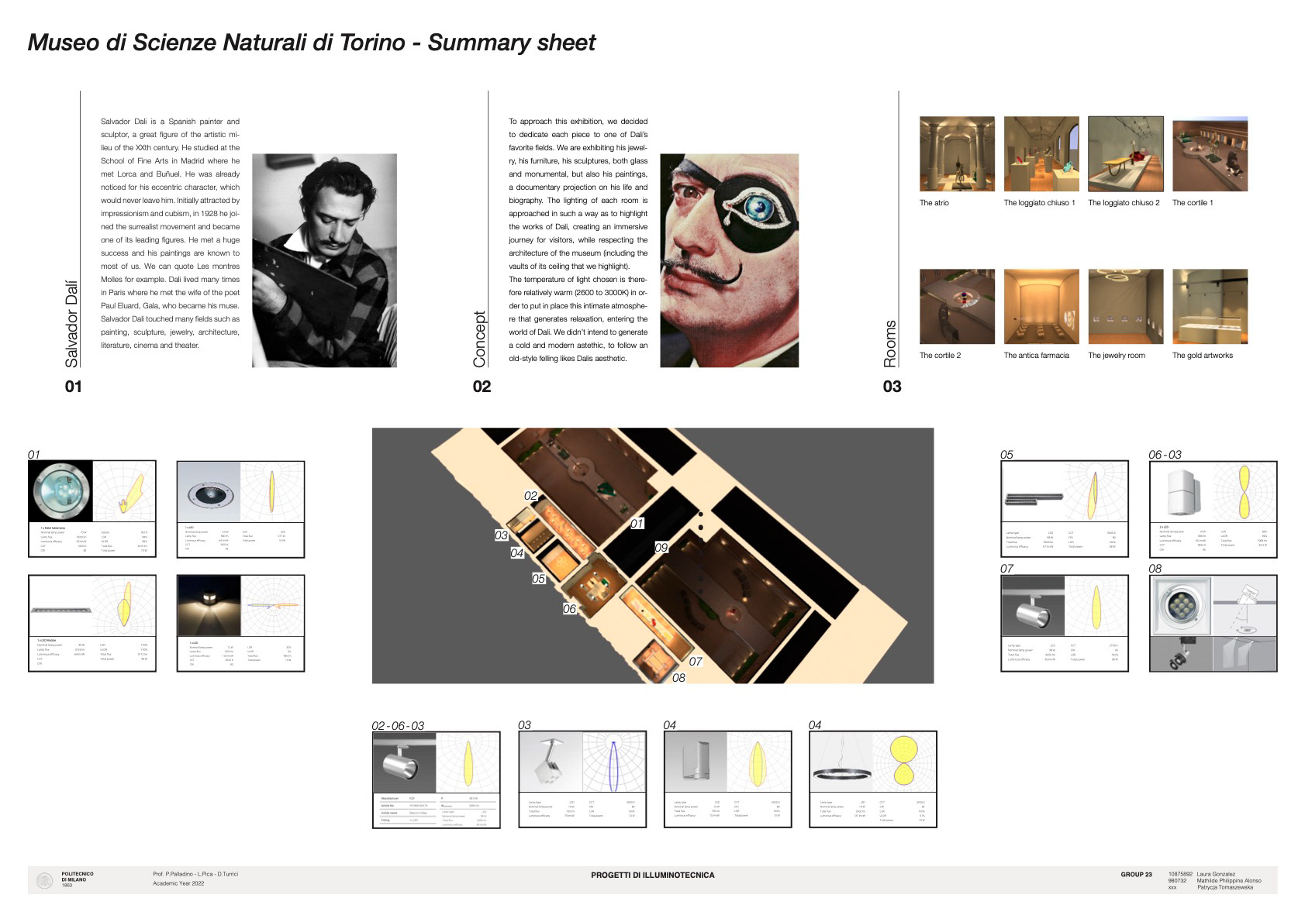Image resolution: width=1305 pixels, height=922 pixels.
Task: Click the footer text PROGETTI DI ILLUMINOTECNICA
Action: (653, 875)
